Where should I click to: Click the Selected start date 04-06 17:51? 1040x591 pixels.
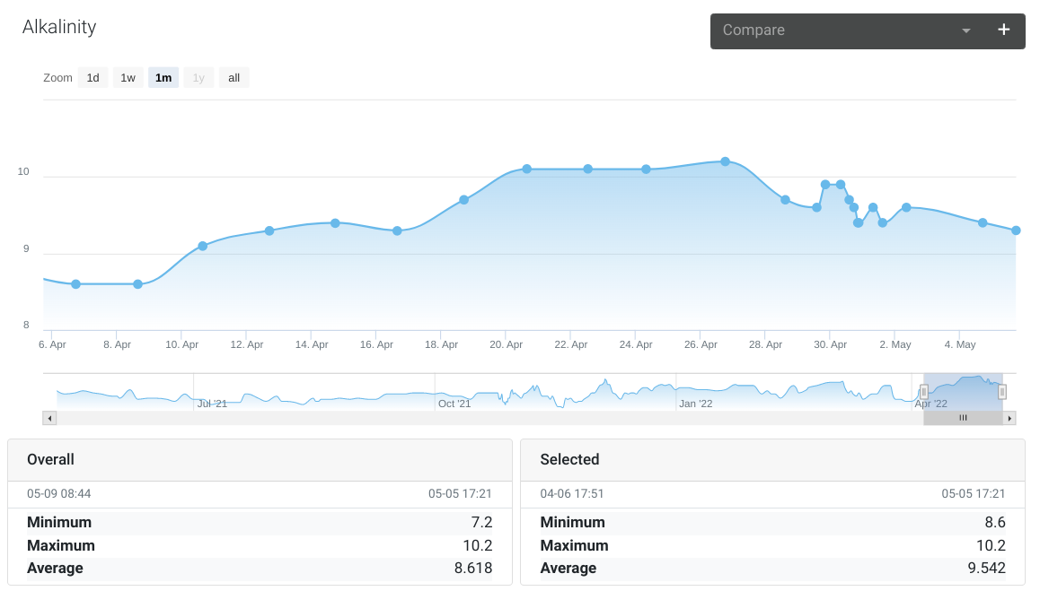(572, 493)
